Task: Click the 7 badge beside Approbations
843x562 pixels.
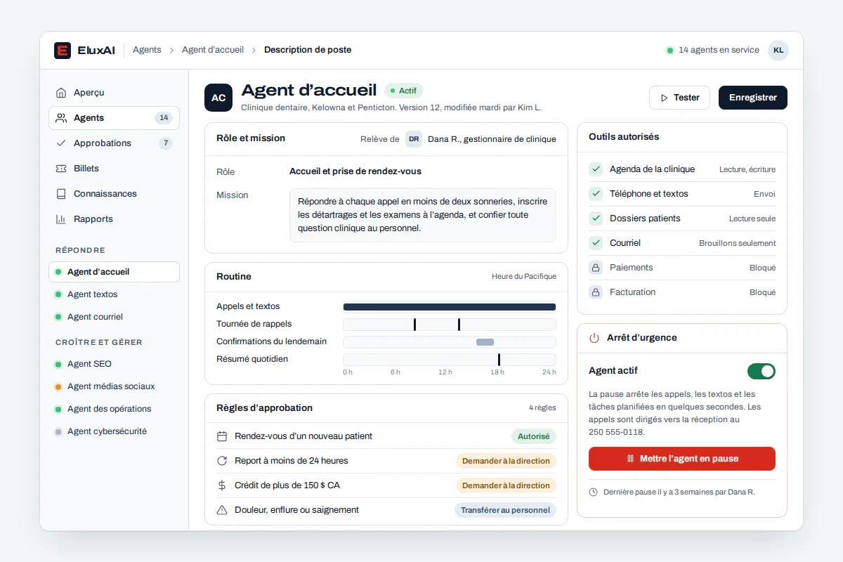Action: (x=166, y=143)
